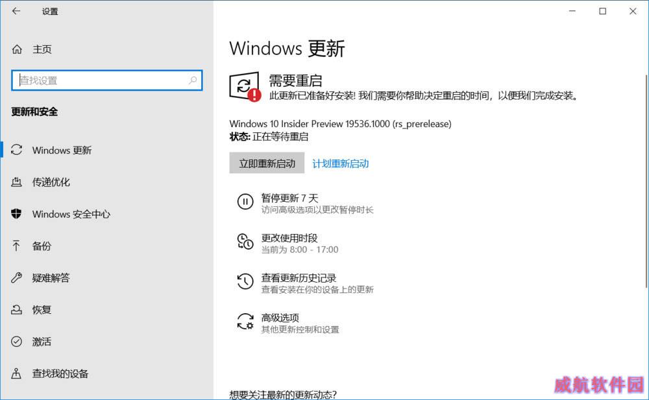Open the home icon next to 主页
The width and height of the screenshot is (649, 400).
coord(17,49)
